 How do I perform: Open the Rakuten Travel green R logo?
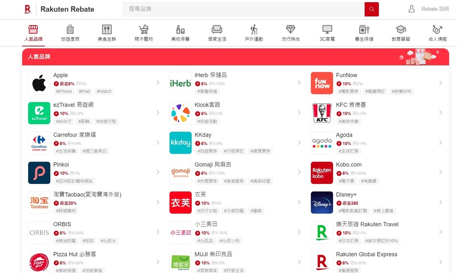click(322, 232)
